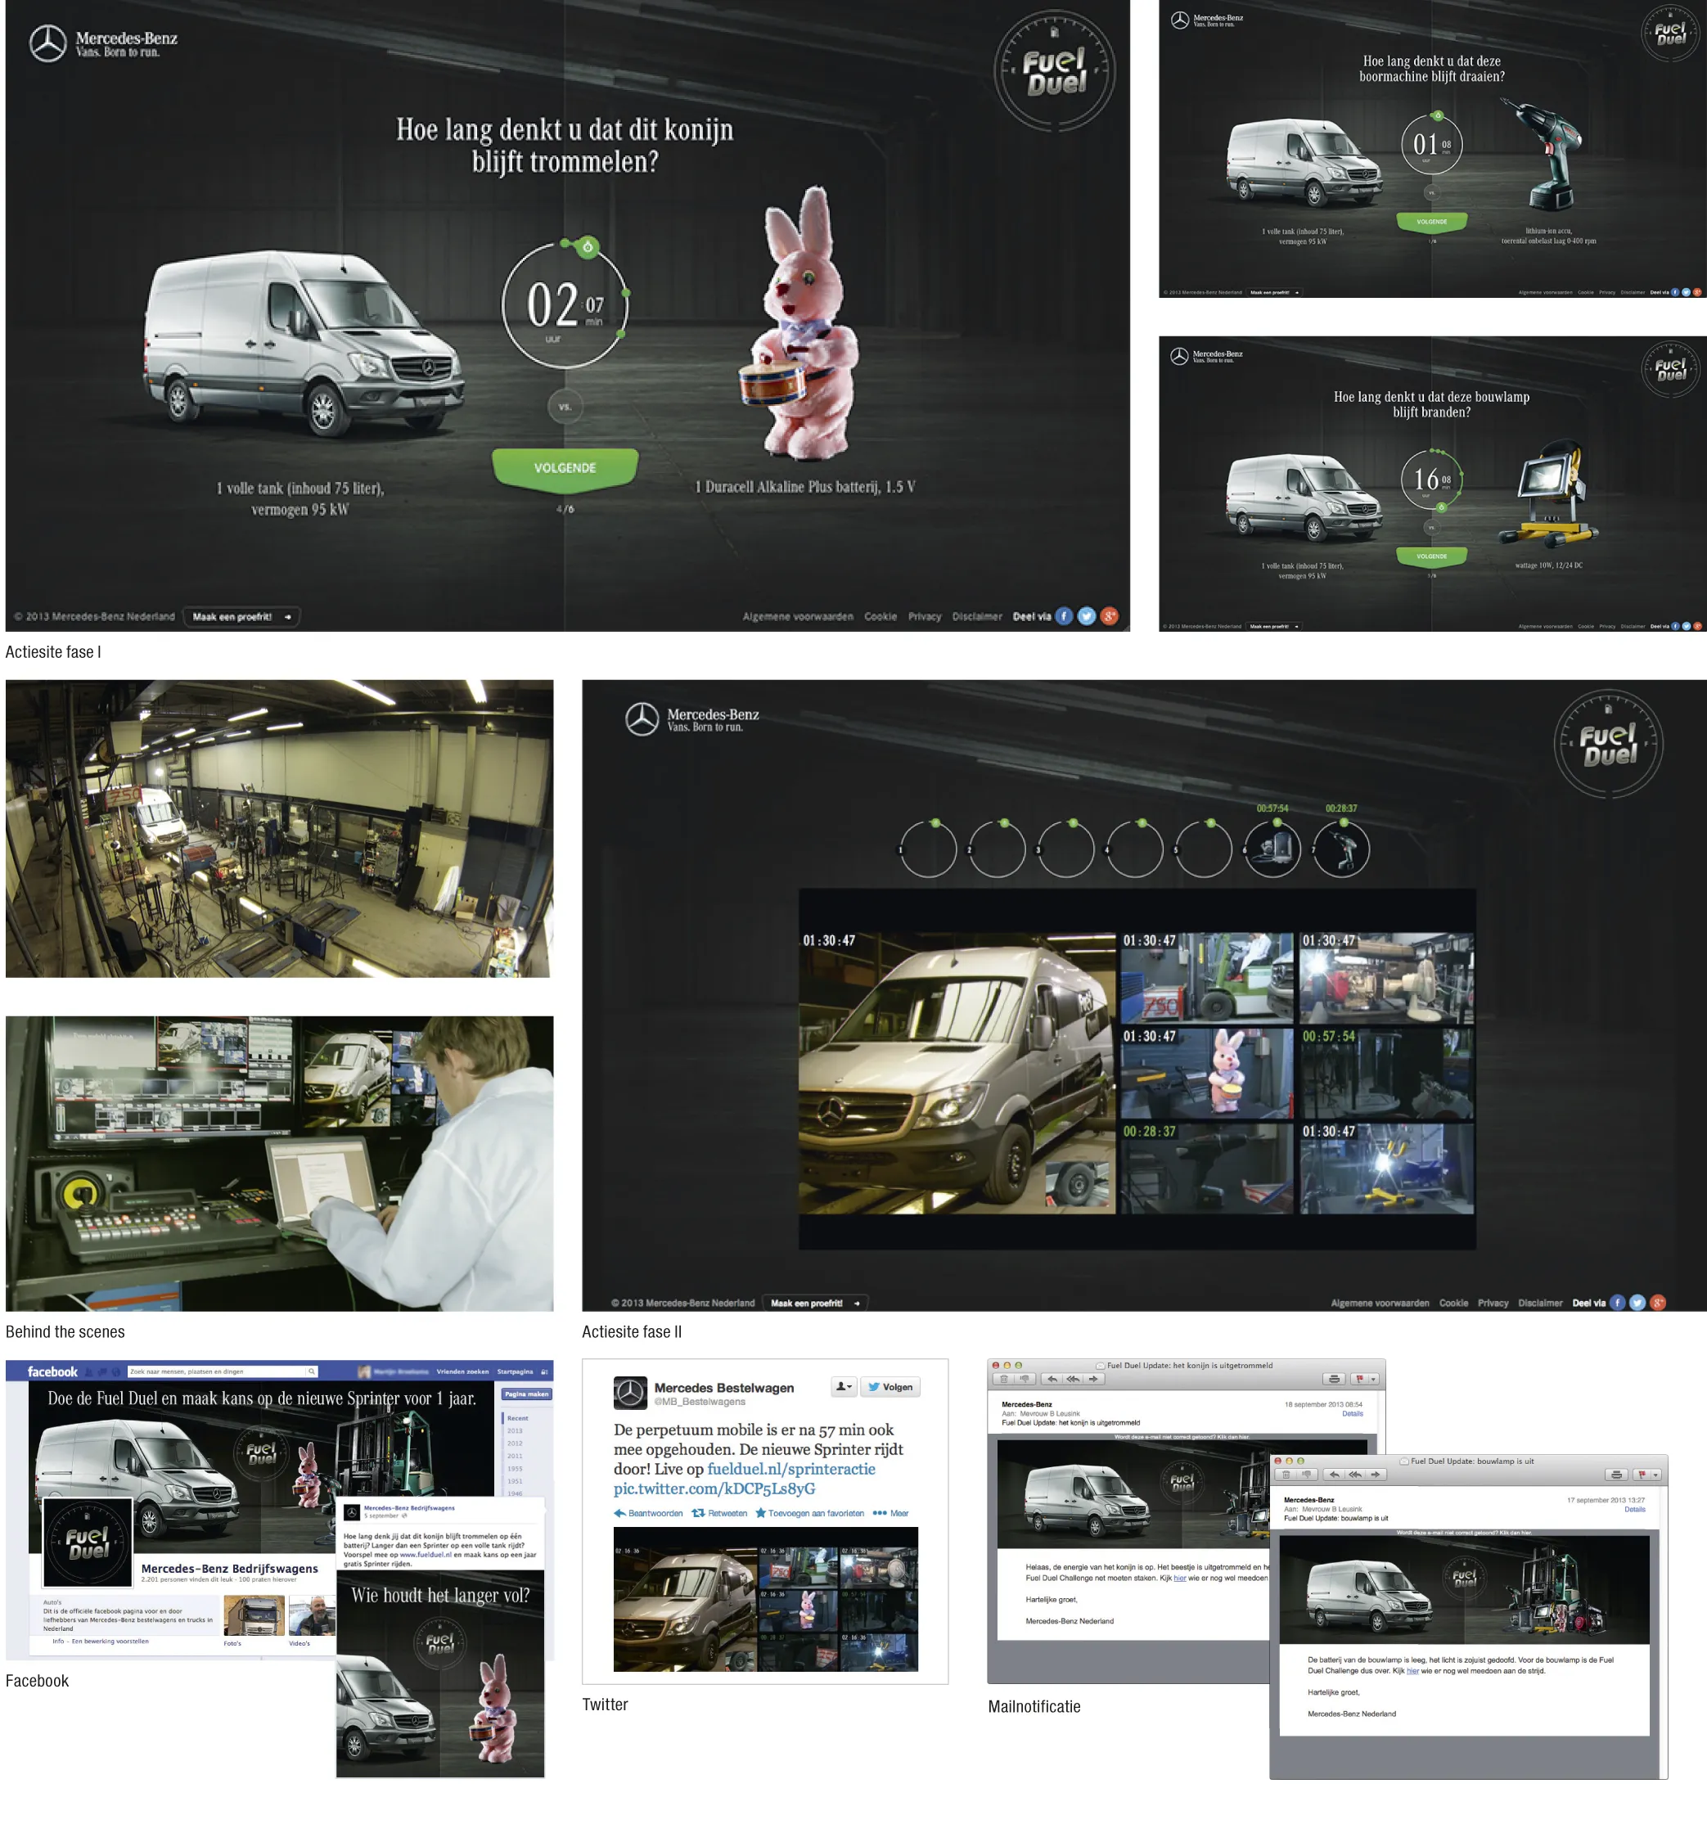
Task: Click the 00:28:37 stopped feed tile
Action: click(1207, 1169)
